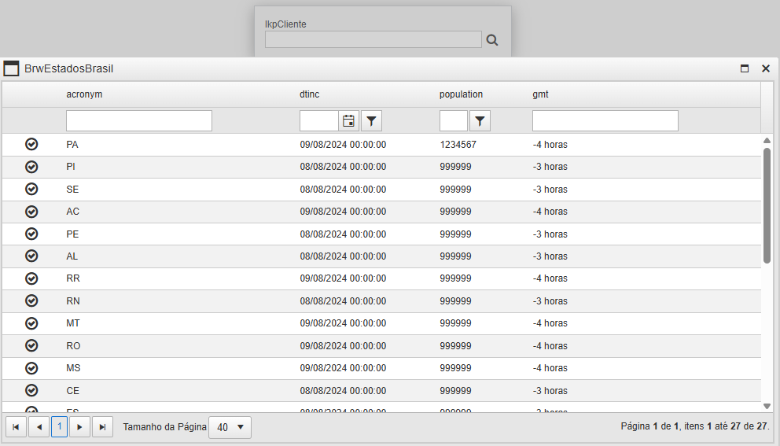Image resolution: width=780 pixels, height=446 pixels.
Task: Open the population filter funnel menu
Action: click(480, 121)
